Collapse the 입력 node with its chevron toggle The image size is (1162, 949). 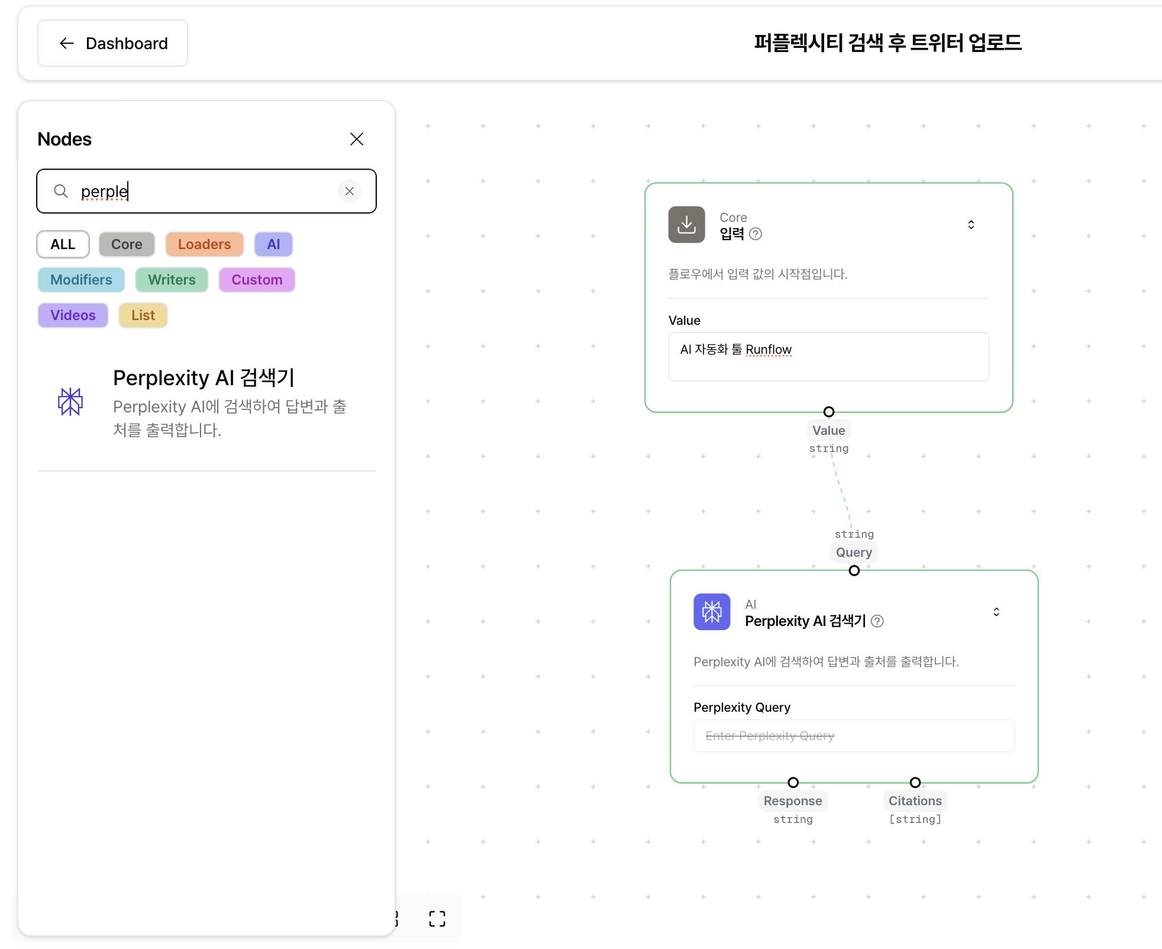point(971,225)
